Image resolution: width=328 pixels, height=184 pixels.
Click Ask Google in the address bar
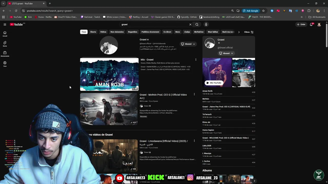(251, 11)
